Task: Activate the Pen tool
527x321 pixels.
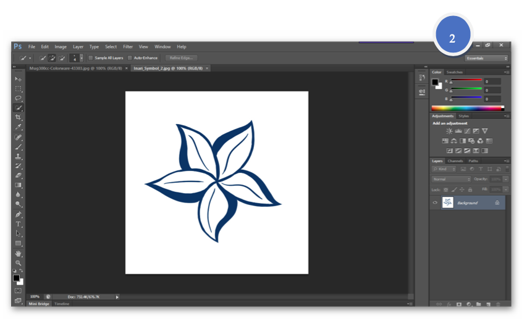Action: 18,214
